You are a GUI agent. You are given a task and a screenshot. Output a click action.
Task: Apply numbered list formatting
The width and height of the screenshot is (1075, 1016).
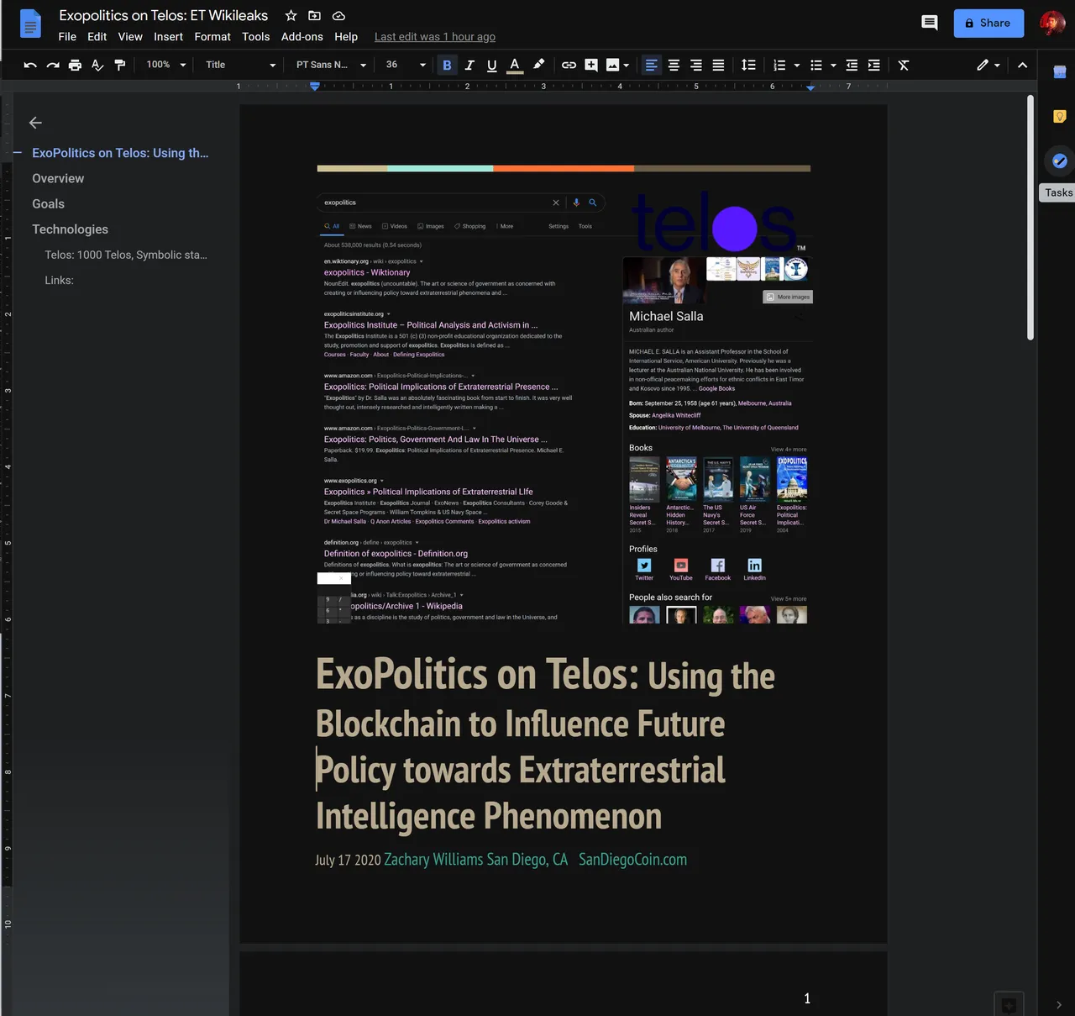pos(779,65)
